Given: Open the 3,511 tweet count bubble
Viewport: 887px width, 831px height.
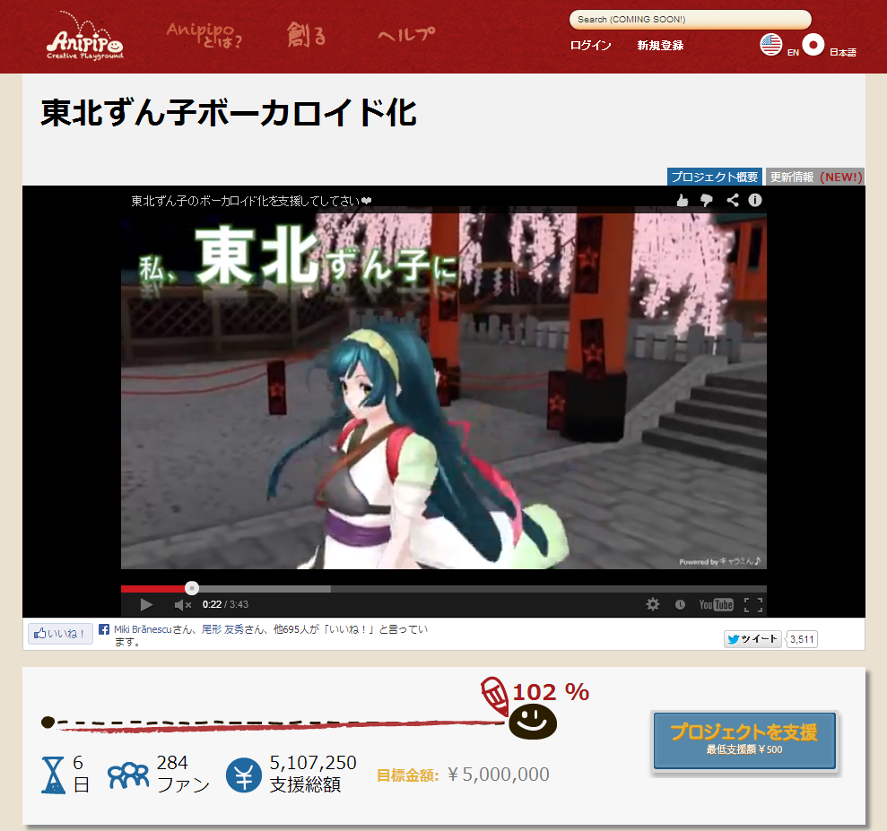Looking at the screenshot, I should click(x=802, y=639).
